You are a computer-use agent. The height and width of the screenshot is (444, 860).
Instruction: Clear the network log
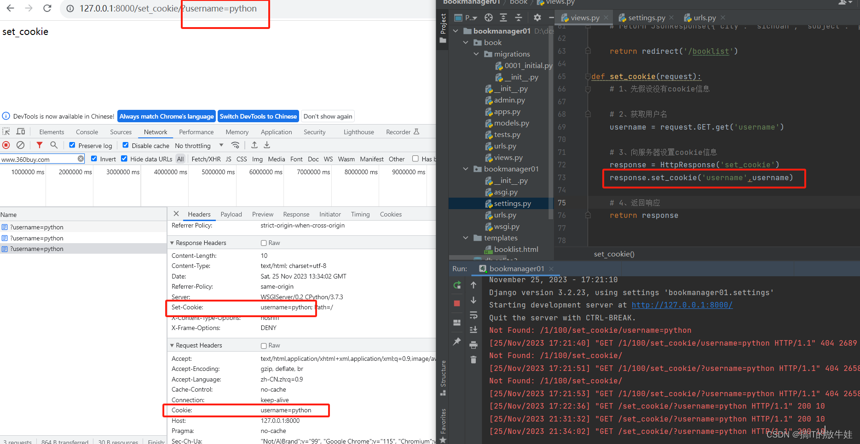[x=20, y=145]
